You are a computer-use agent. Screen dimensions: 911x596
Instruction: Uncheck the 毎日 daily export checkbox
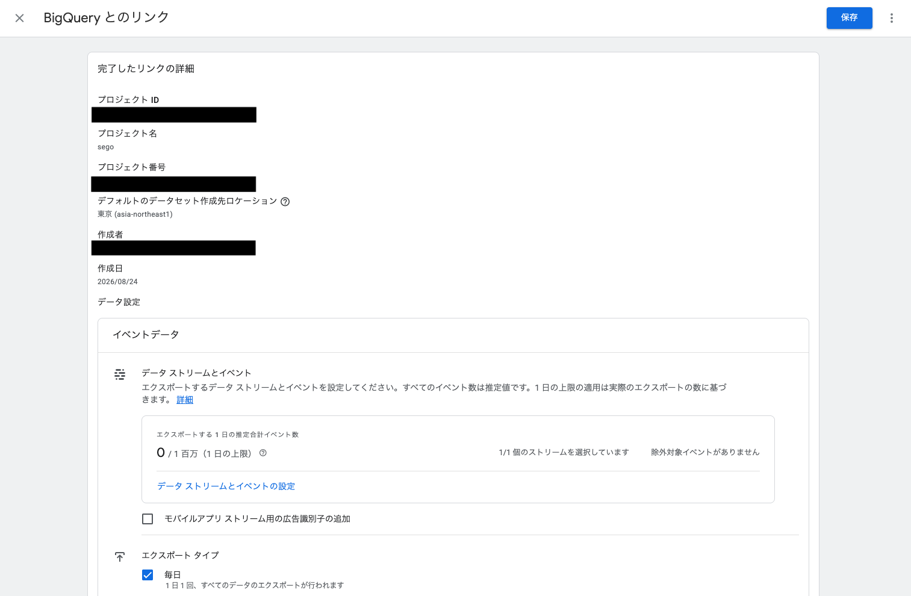click(x=148, y=575)
